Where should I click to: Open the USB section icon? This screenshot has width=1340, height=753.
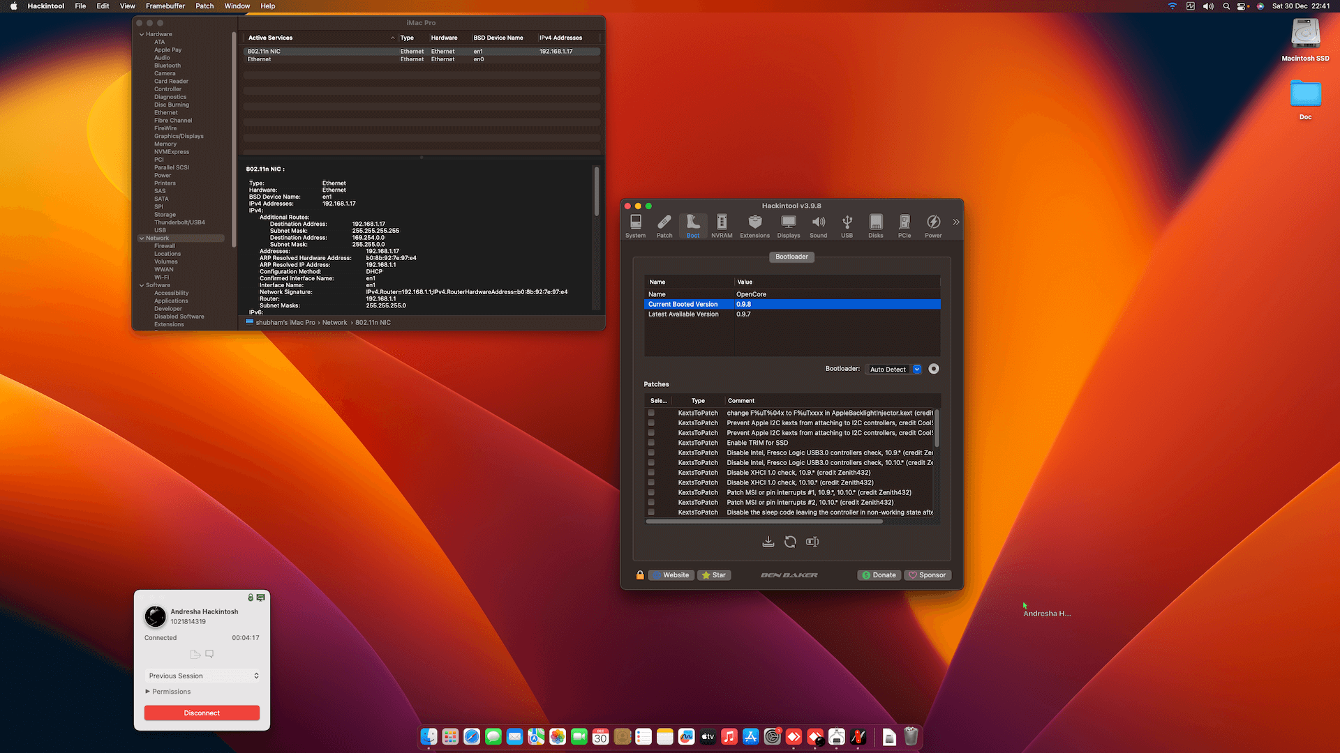tap(847, 226)
